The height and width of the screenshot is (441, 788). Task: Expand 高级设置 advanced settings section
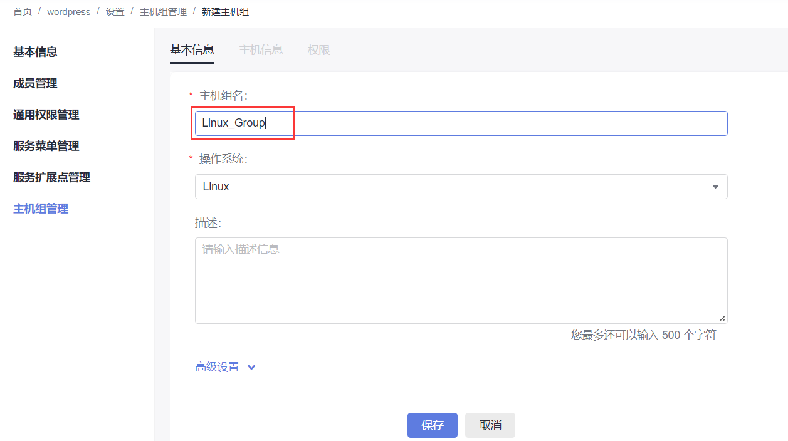218,367
